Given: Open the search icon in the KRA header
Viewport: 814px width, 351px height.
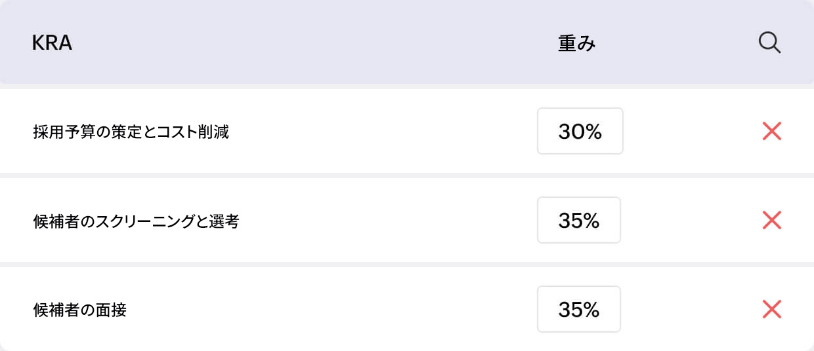Looking at the screenshot, I should click(769, 43).
